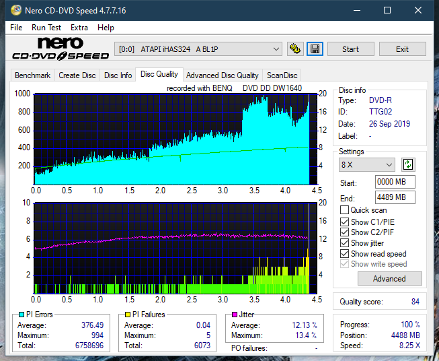Click the Jitter maximum 13.4 %
This screenshot has width=439, height=361.
click(307, 335)
